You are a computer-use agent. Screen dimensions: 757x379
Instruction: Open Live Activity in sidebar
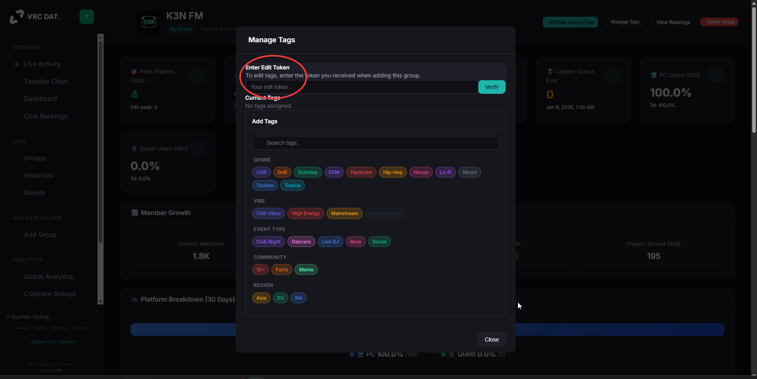(42, 64)
